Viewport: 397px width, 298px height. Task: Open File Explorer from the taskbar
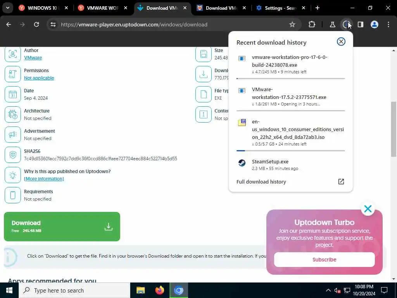tap(140, 290)
